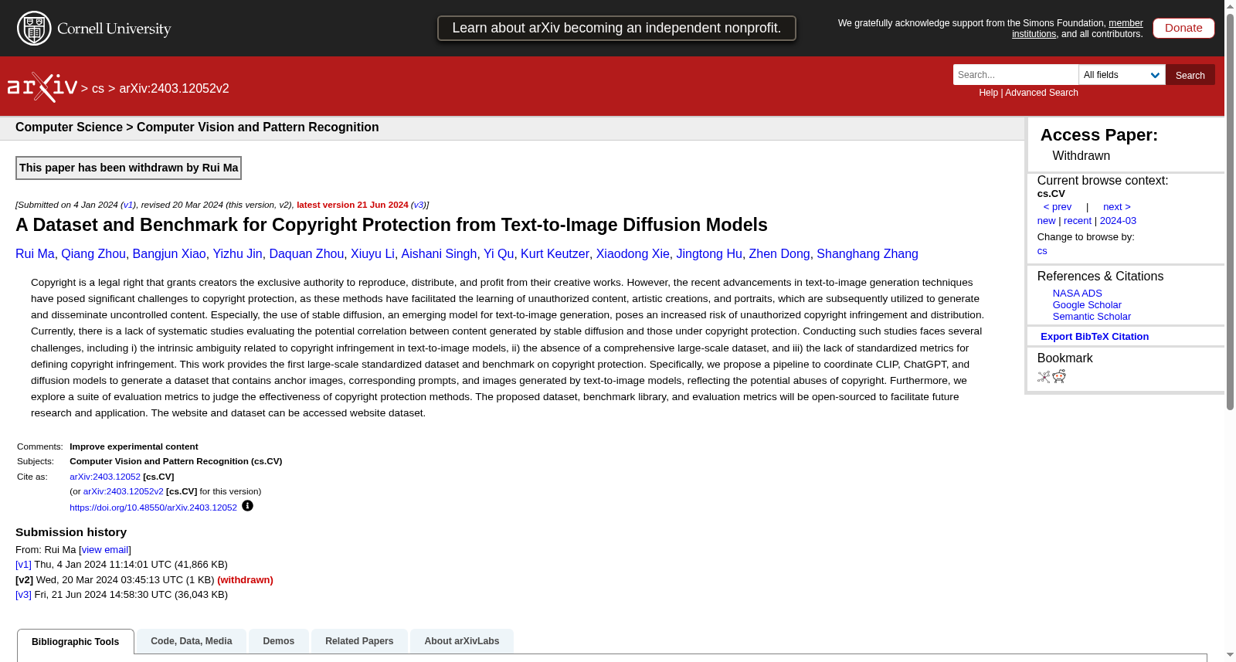The height and width of the screenshot is (662, 1236).
Task: Open new cs.CV listings
Action: [1046, 221]
